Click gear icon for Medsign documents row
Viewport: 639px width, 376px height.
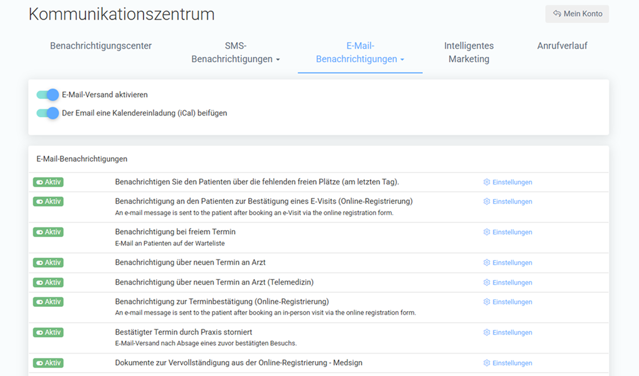486,363
